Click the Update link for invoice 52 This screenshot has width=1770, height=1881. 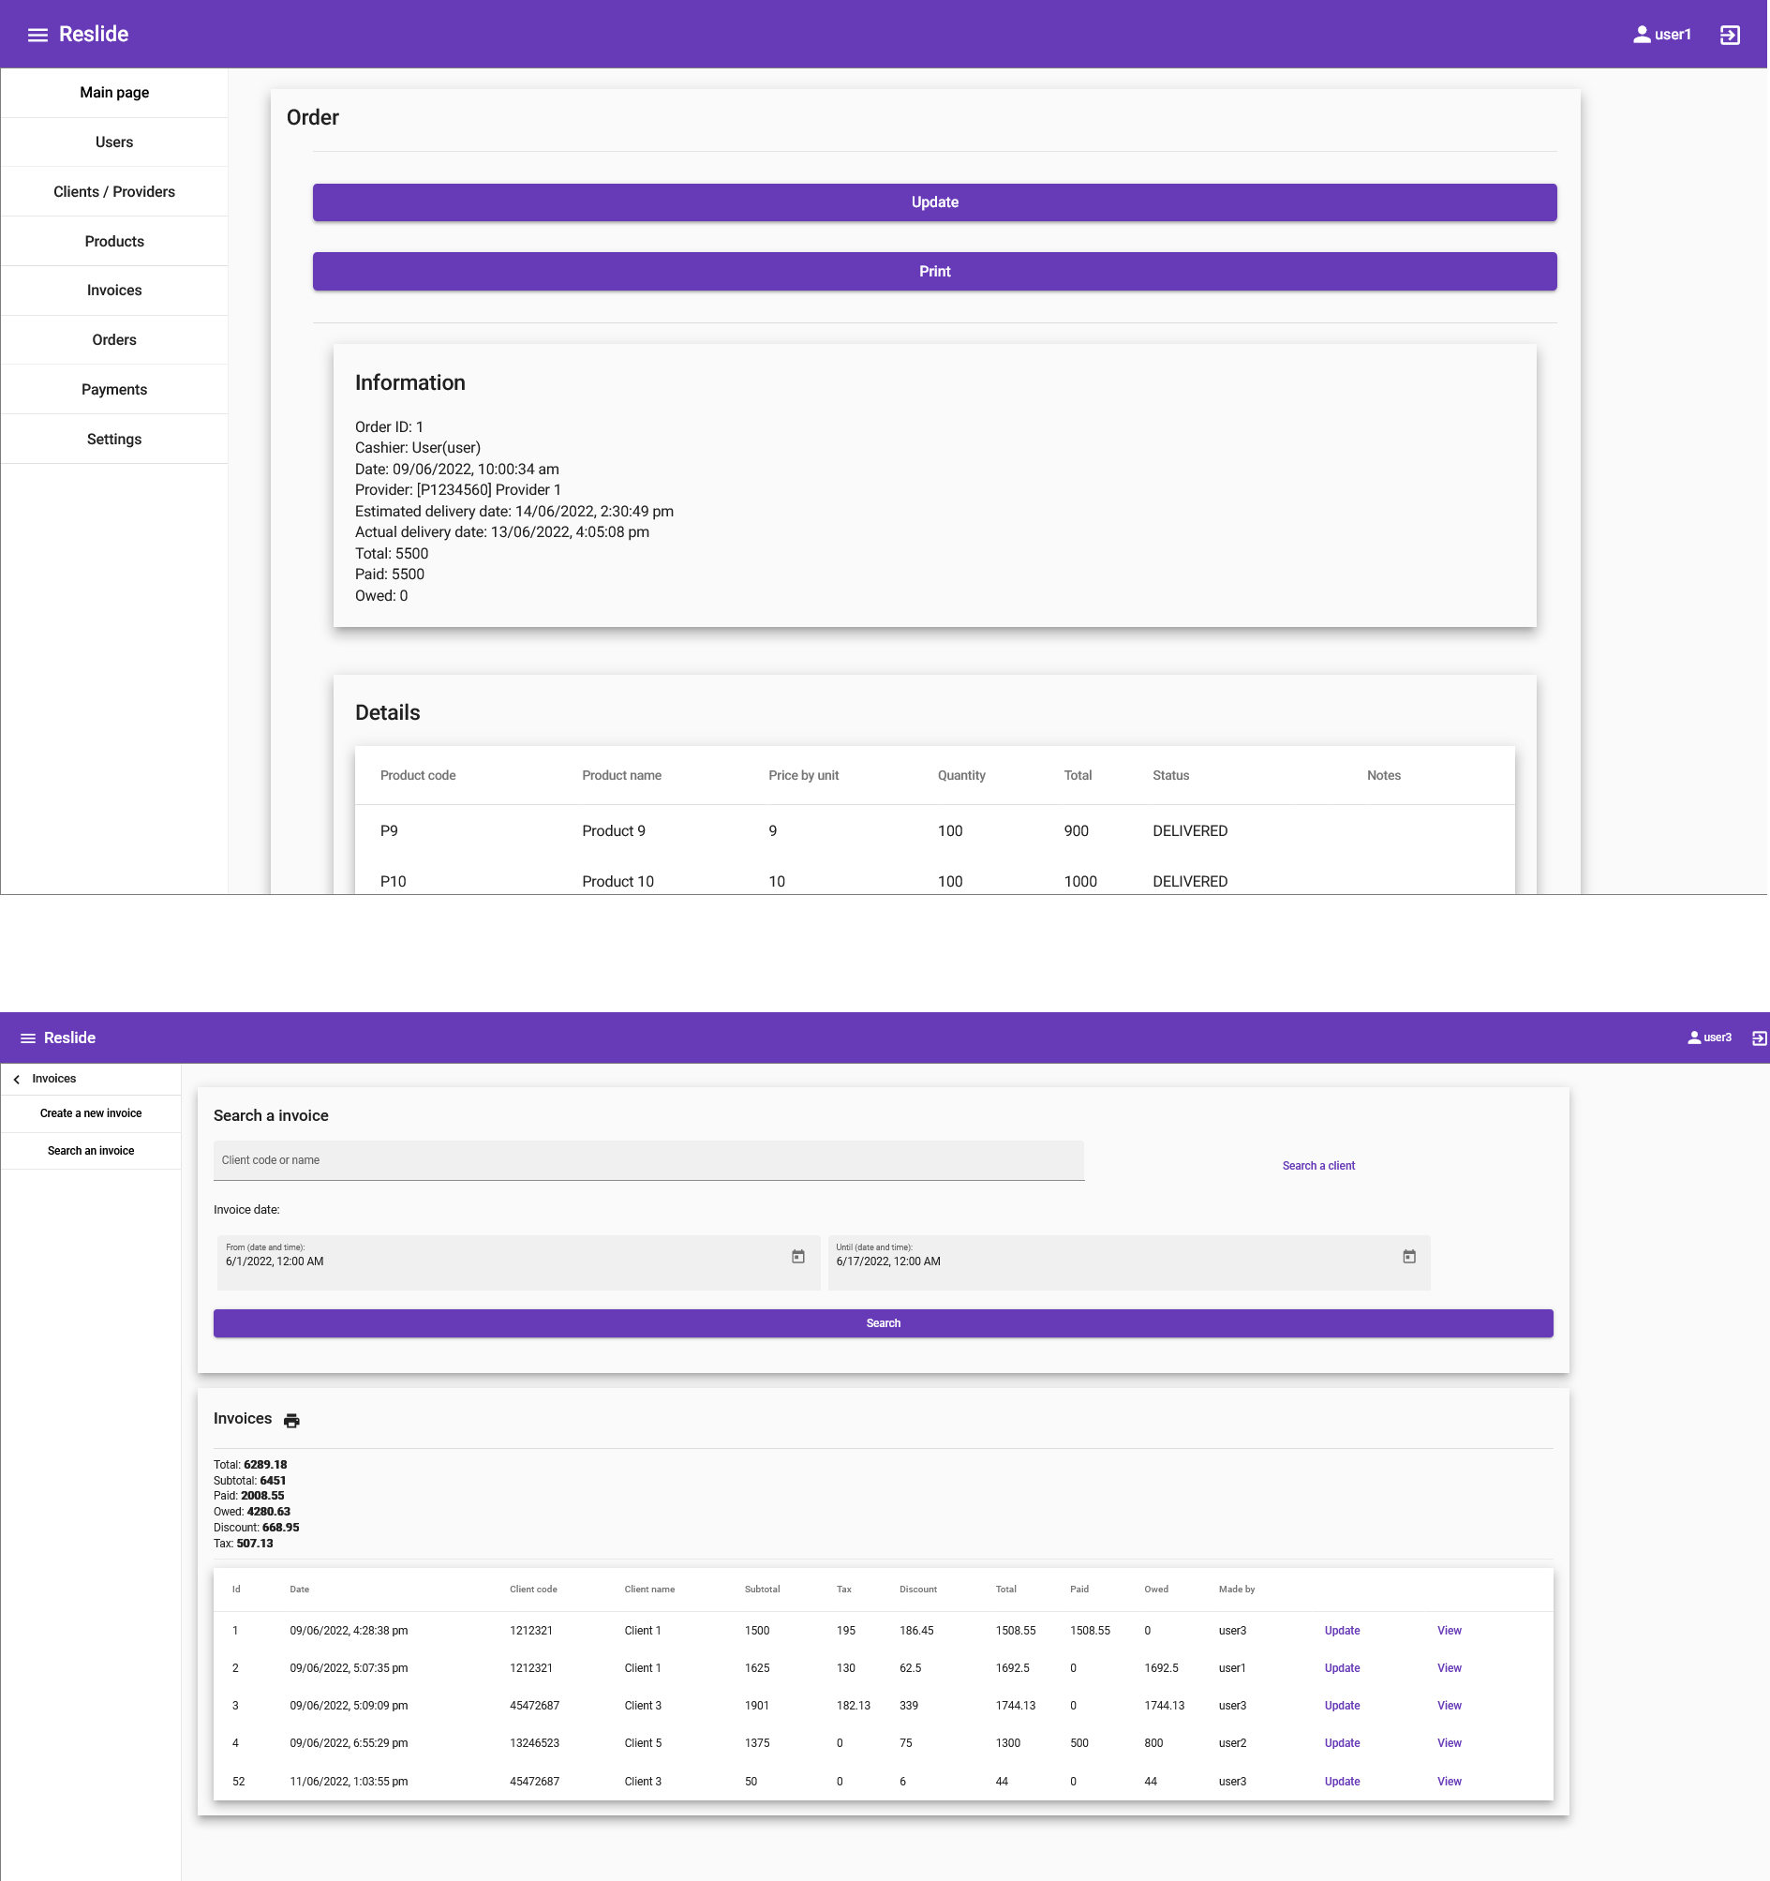tap(1342, 1781)
